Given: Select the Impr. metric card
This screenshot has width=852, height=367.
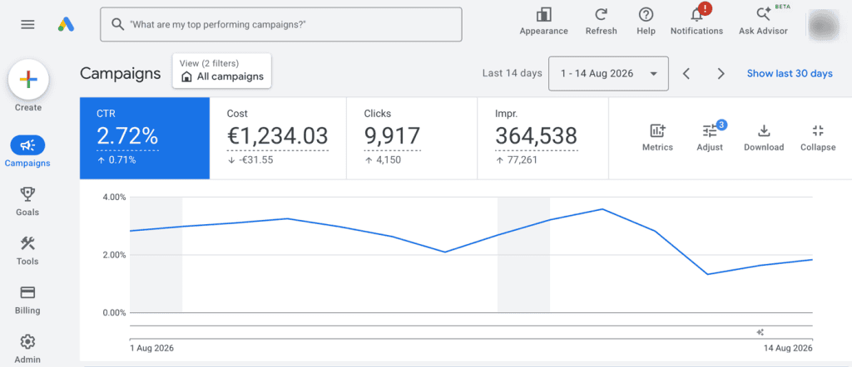Looking at the screenshot, I should 542,138.
